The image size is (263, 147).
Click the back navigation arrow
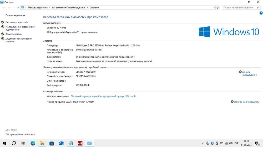pos(4,8)
